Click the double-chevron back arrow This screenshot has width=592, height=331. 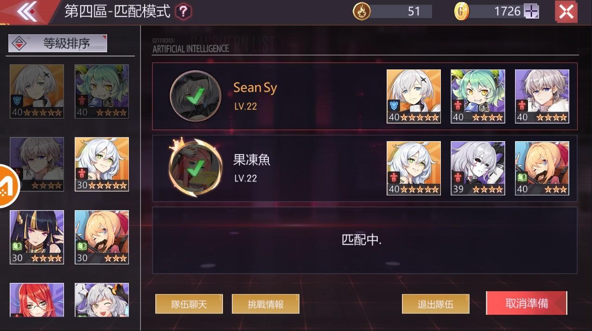pos(26,11)
